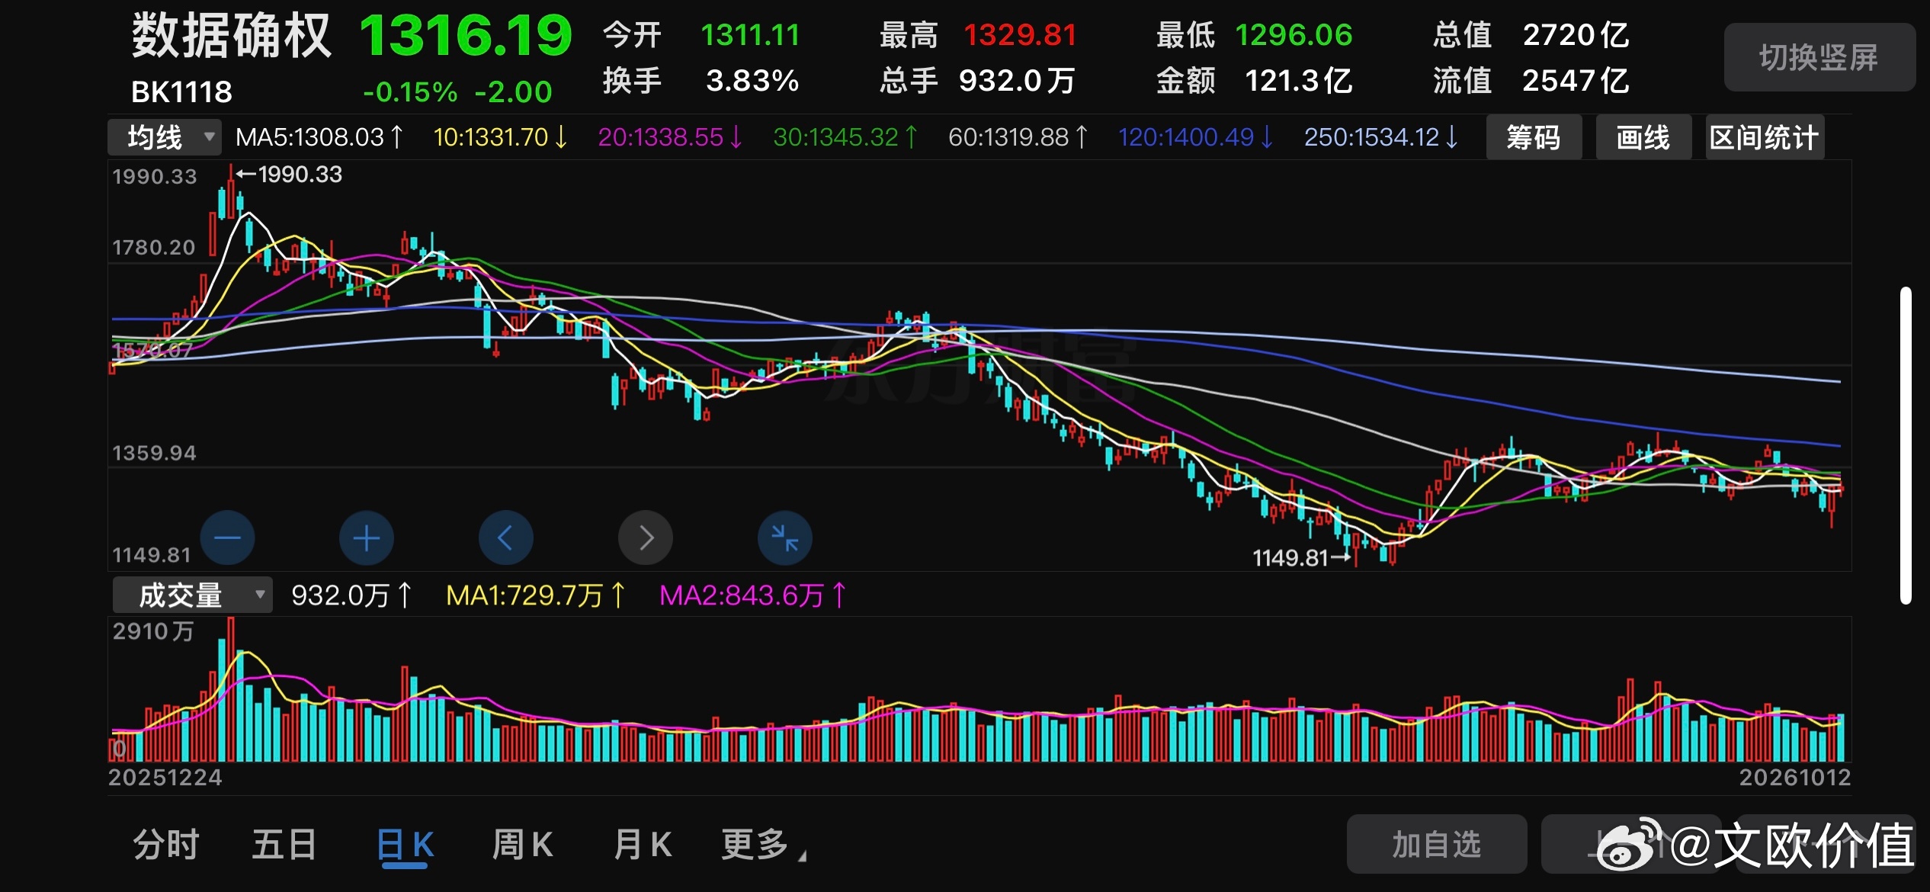Click the 总值 2720亿 value
1930x892 pixels.
coord(1576,35)
